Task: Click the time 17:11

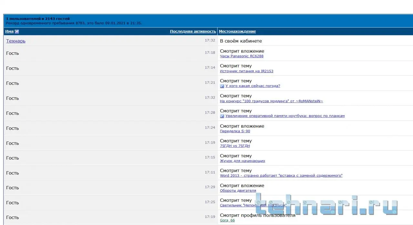Action: [x=210, y=172]
